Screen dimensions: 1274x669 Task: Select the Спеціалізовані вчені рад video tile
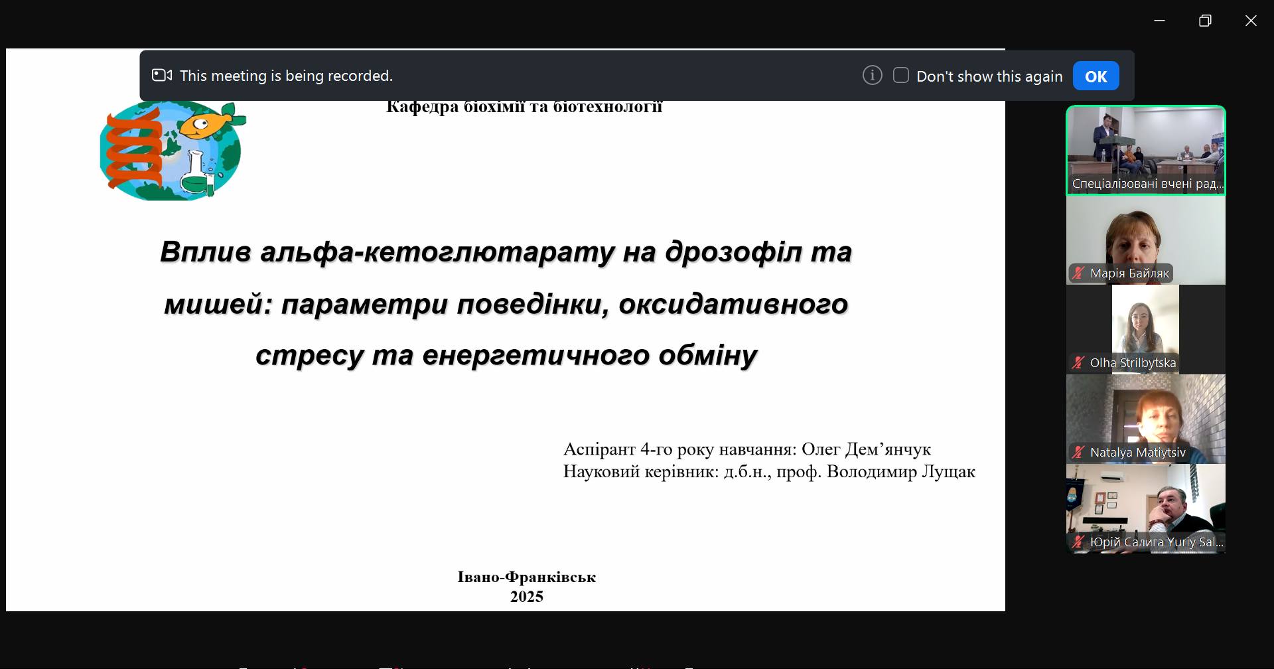[x=1146, y=150]
